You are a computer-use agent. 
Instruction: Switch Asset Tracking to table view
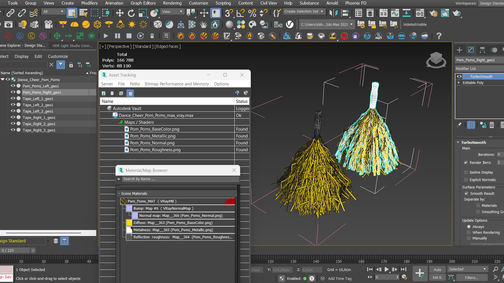click(x=130, y=93)
